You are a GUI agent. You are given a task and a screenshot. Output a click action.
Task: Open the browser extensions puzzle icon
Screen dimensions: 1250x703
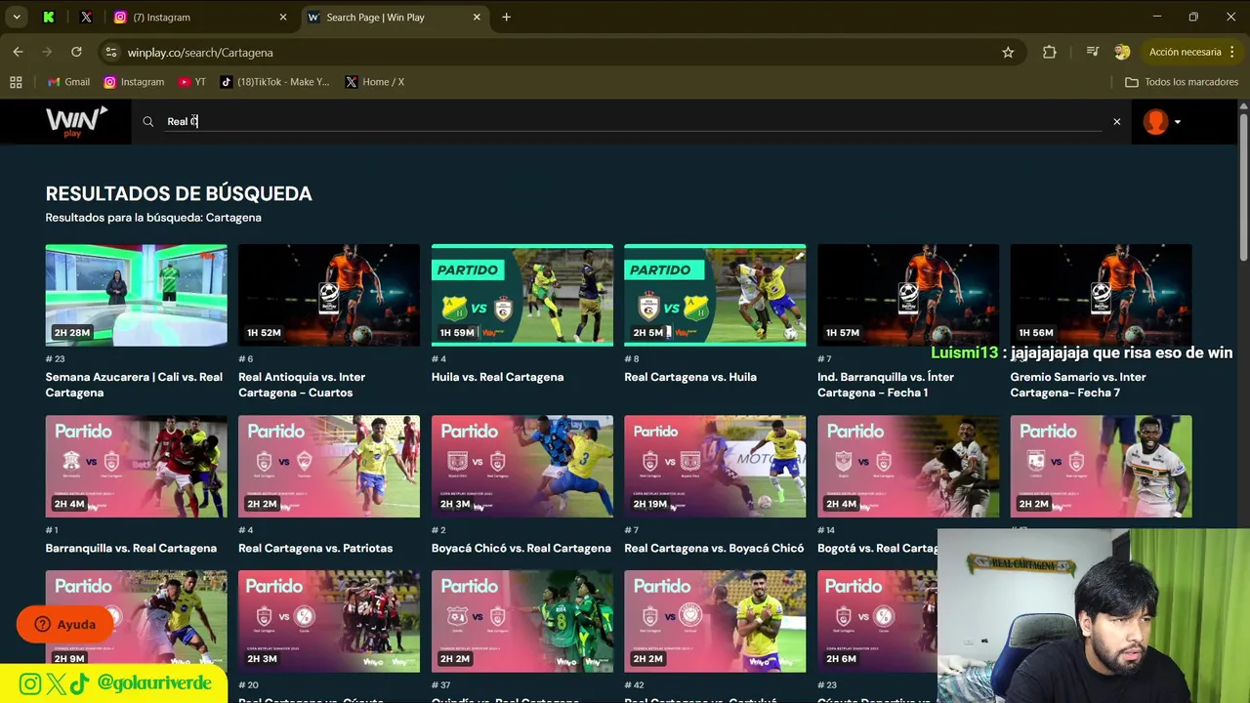(1050, 52)
